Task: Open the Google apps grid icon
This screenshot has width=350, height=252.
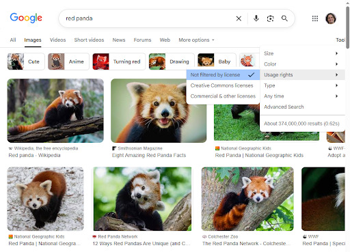Action: tap(315, 18)
